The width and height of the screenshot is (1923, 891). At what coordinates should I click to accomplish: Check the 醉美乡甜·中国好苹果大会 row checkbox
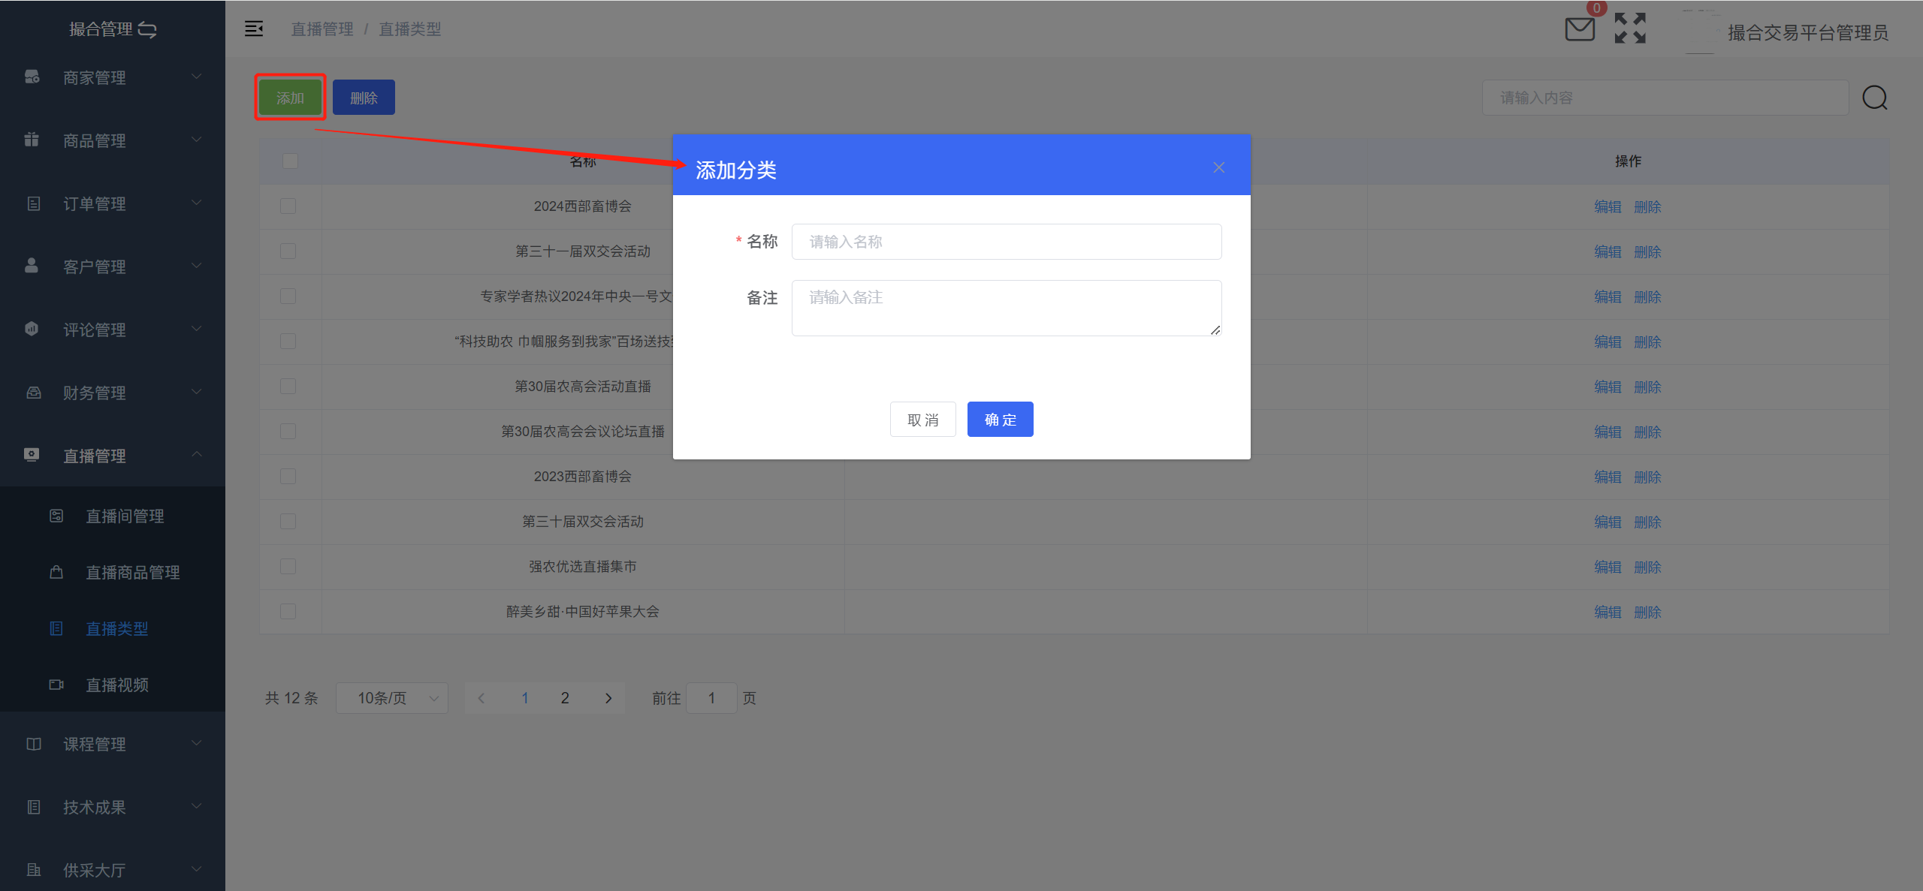(x=288, y=611)
